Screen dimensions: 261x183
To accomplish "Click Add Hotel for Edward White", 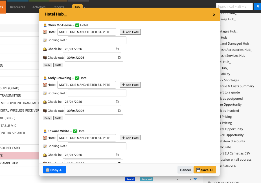I will pyautogui.click(x=130, y=138).
